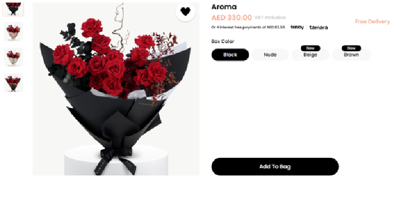The height and width of the screenshot is (215, 406).
Task: Click the Free Delivery label
Action: tap(373, 21)
